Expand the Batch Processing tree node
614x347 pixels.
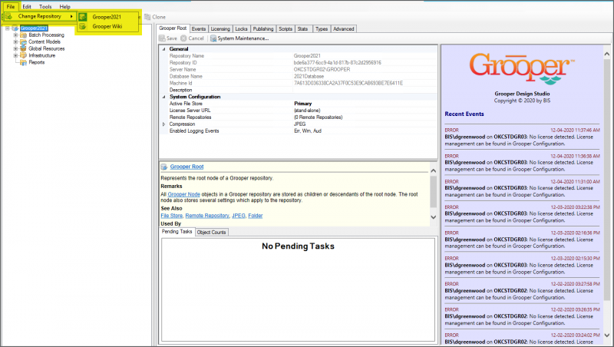15,35
